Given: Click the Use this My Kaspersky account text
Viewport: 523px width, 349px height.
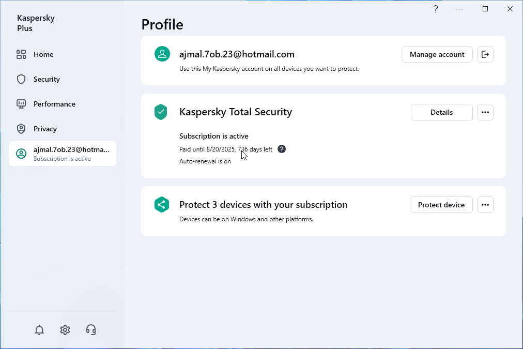Looking at the screenshot, I should (269, 69).
